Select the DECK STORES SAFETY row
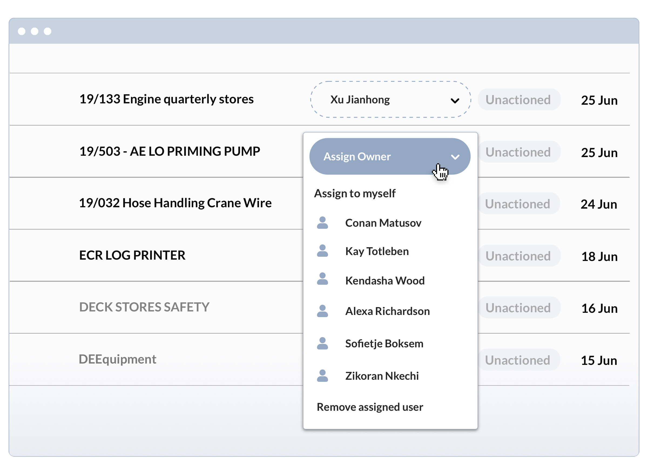 click(144, 307)
